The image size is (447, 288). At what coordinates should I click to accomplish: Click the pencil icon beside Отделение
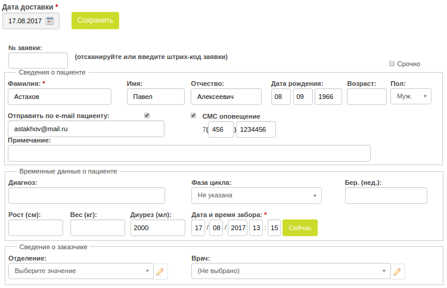click(x=160, y=271)
